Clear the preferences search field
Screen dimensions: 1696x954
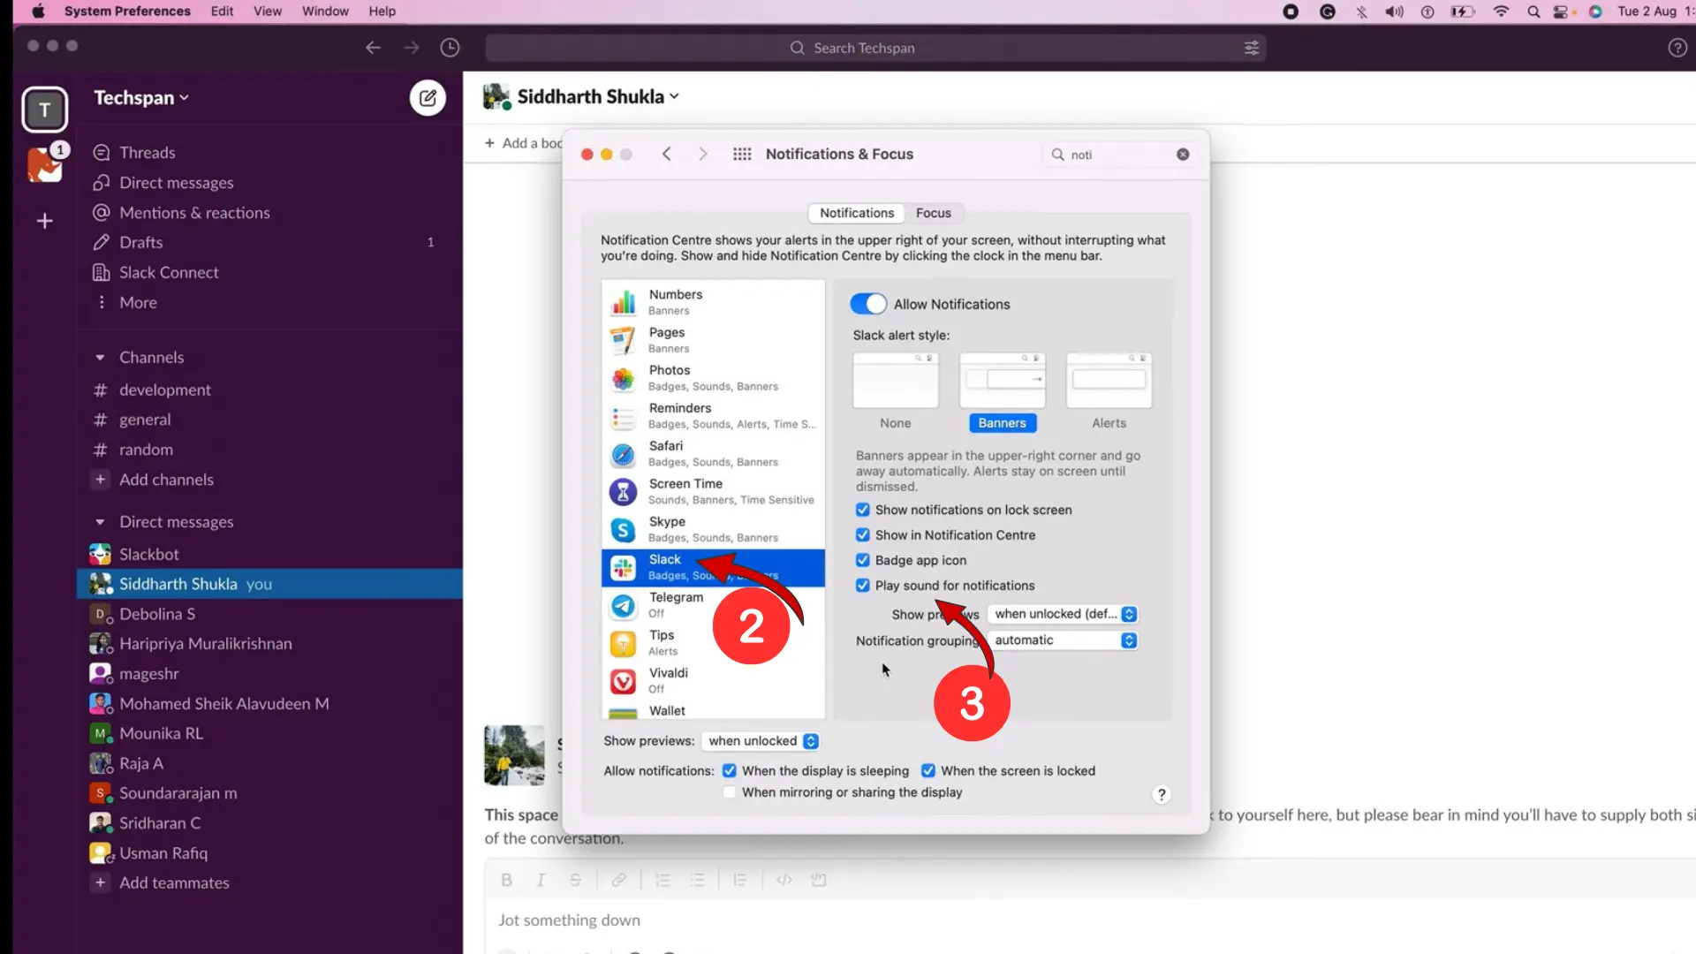point(1183,155)
